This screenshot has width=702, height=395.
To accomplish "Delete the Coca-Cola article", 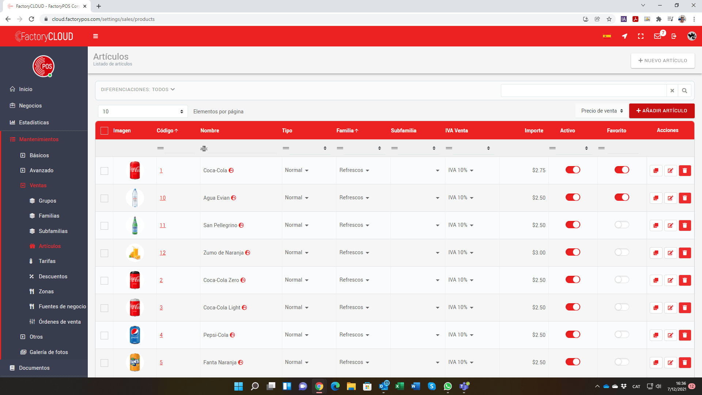I will click(x=685, y=170).
